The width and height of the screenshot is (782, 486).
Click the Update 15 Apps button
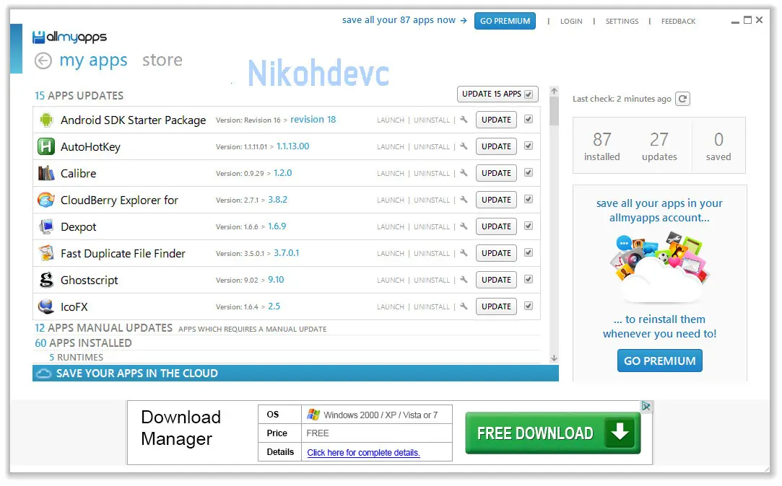point(498,94)
